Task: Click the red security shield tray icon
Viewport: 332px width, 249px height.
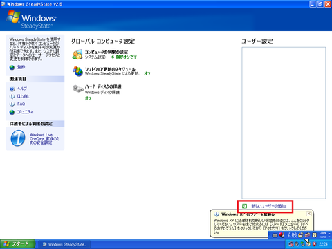Action: click(x=314, y=244)
